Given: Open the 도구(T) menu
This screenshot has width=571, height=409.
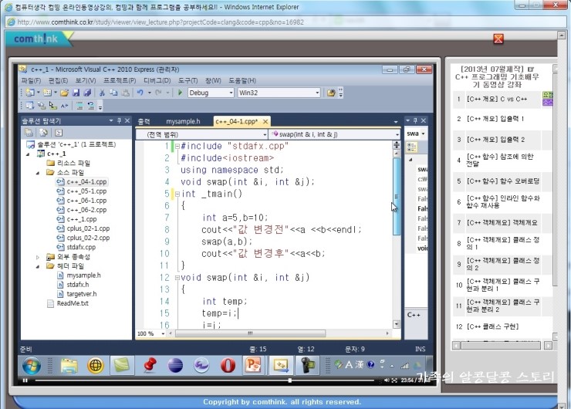Looking at the screenshot, I should coord(188,80).
